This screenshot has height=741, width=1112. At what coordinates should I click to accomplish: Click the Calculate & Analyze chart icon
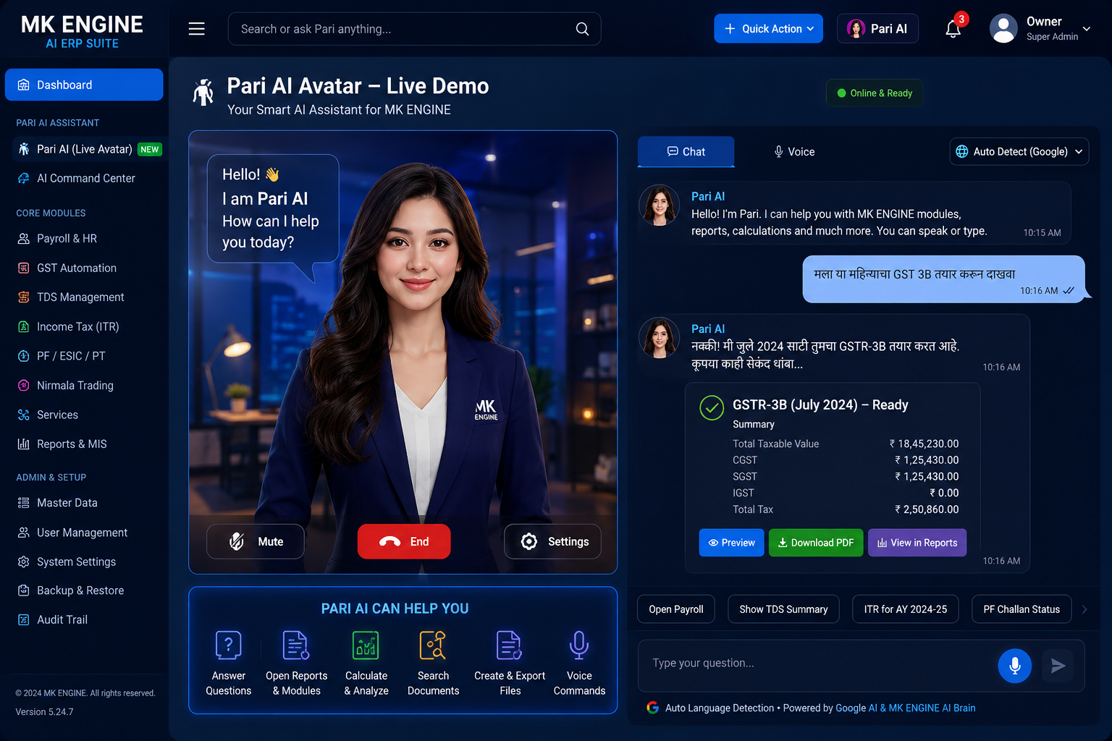366,645
